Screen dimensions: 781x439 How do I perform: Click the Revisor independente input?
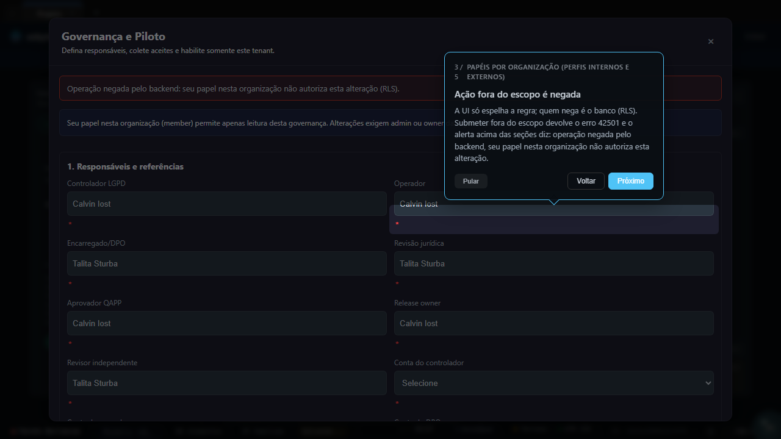coord(227,383)
